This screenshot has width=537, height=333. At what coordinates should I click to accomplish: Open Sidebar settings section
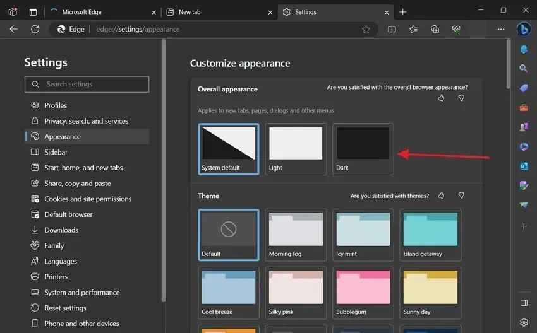87,152
